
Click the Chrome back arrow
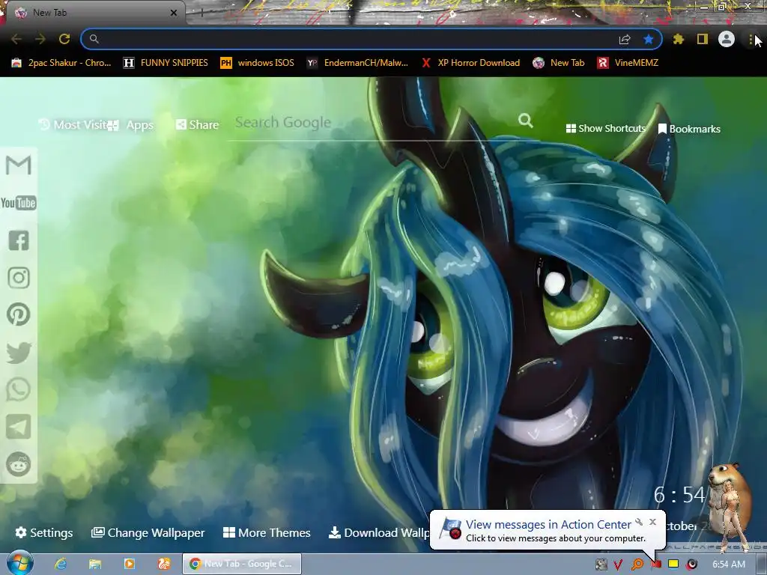tap(16, 39)
